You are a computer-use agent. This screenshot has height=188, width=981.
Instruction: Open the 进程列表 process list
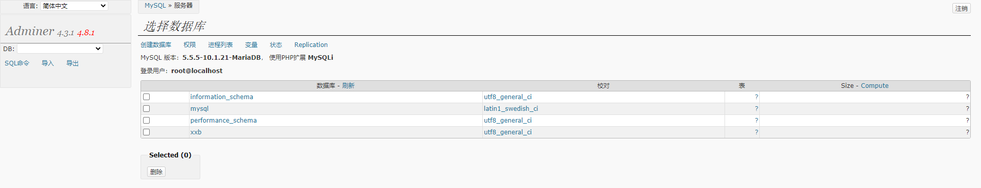(x=220, y=45)
